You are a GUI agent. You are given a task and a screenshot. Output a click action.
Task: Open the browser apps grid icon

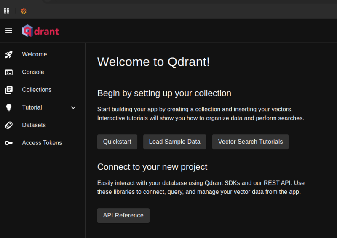[x=7, y=11]
